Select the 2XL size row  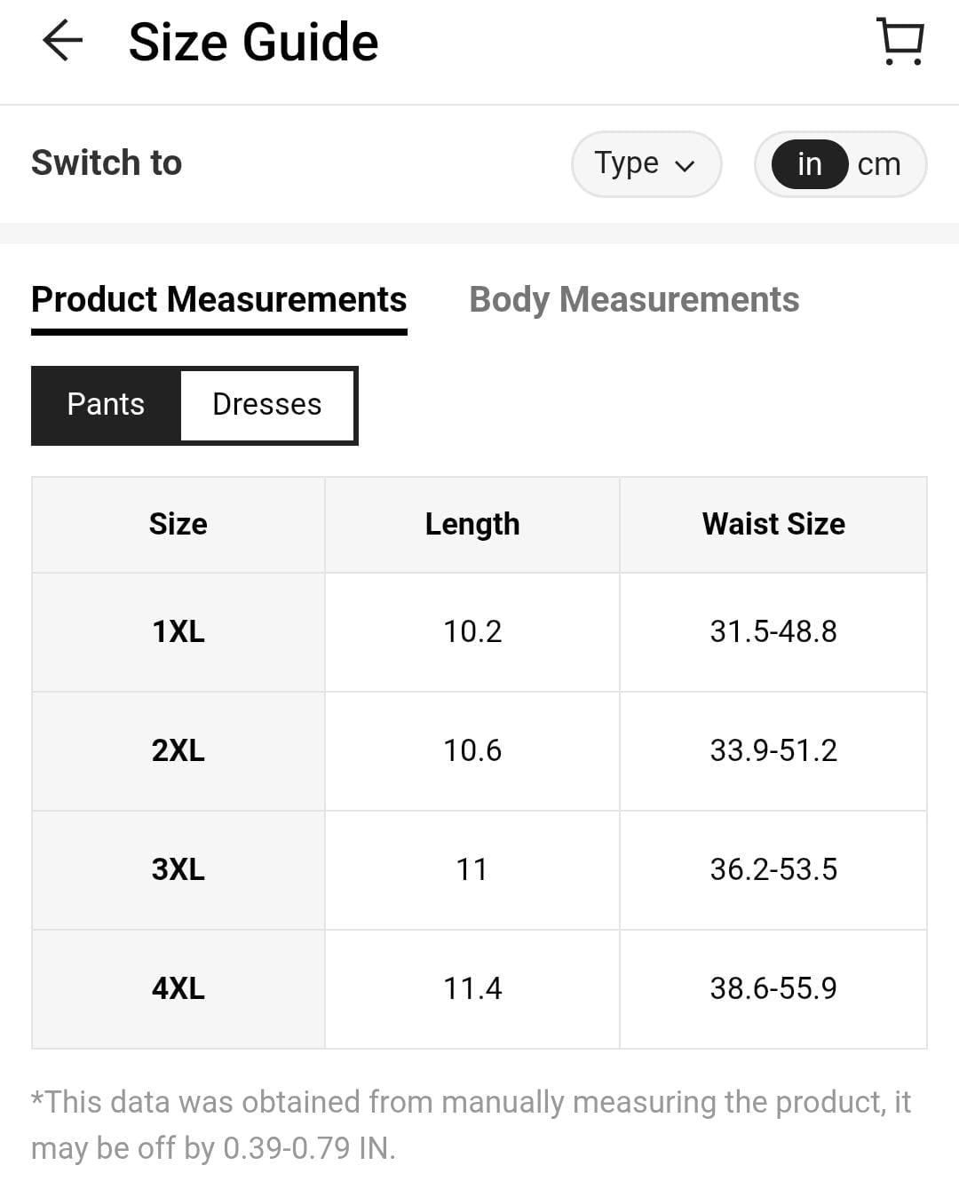[x=178, y=751]
